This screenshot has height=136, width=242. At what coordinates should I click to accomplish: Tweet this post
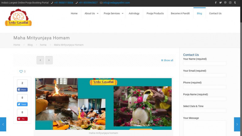(x=22, y=104)
